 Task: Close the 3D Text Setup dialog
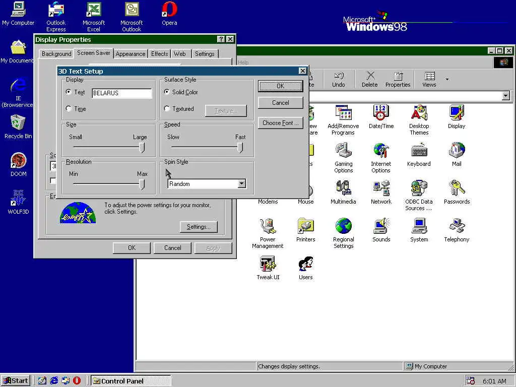(302, 71)
